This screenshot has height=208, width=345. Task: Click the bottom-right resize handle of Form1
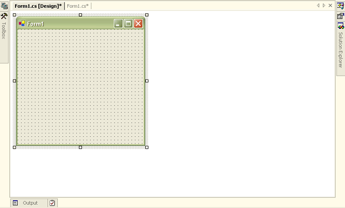[147, 147]
